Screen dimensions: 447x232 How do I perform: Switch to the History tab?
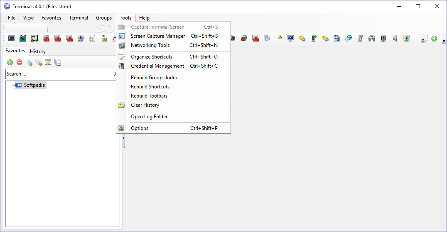point(38,51)
